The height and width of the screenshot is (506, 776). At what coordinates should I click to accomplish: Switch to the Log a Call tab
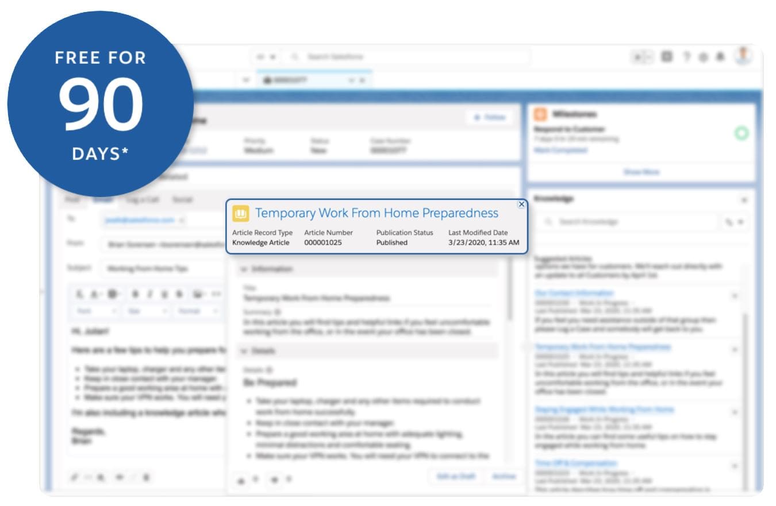point(144,199)
